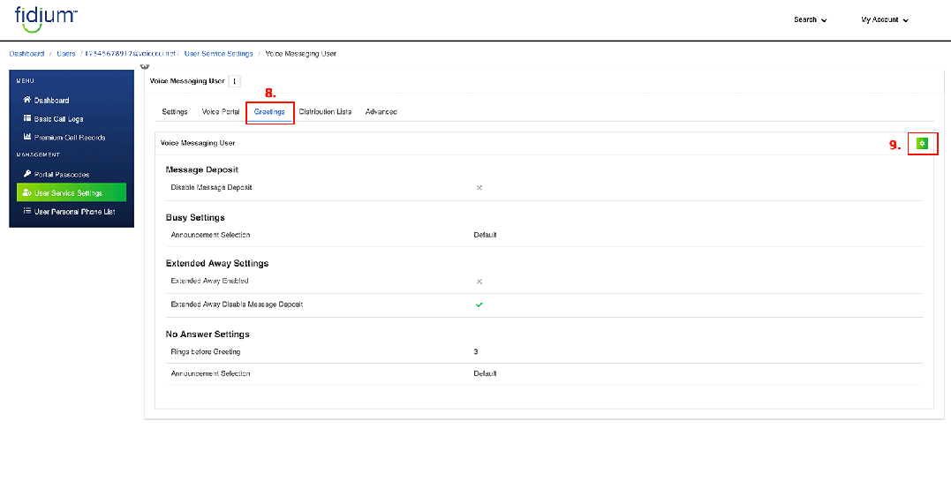The height and width of the screenshot is (496, 951).
Task: Click the User Service Settings user icon
Action: click(27, 192)
